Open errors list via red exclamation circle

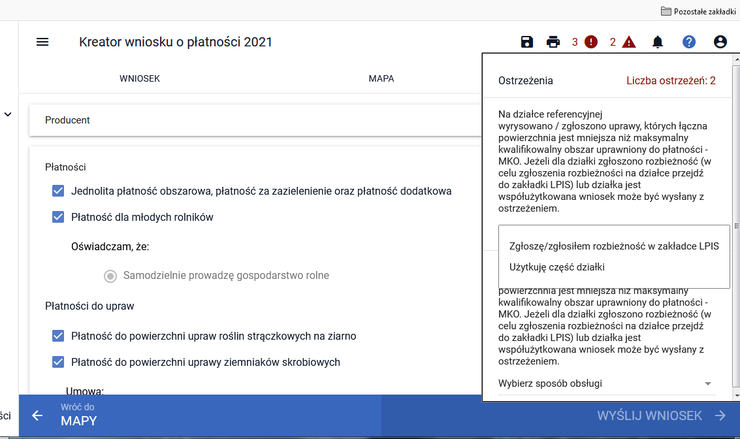591,42
